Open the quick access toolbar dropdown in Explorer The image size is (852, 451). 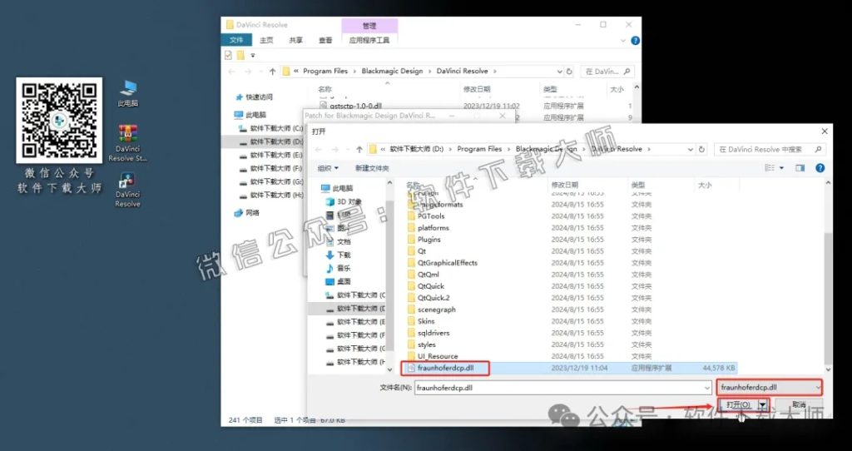coord(253,56)
